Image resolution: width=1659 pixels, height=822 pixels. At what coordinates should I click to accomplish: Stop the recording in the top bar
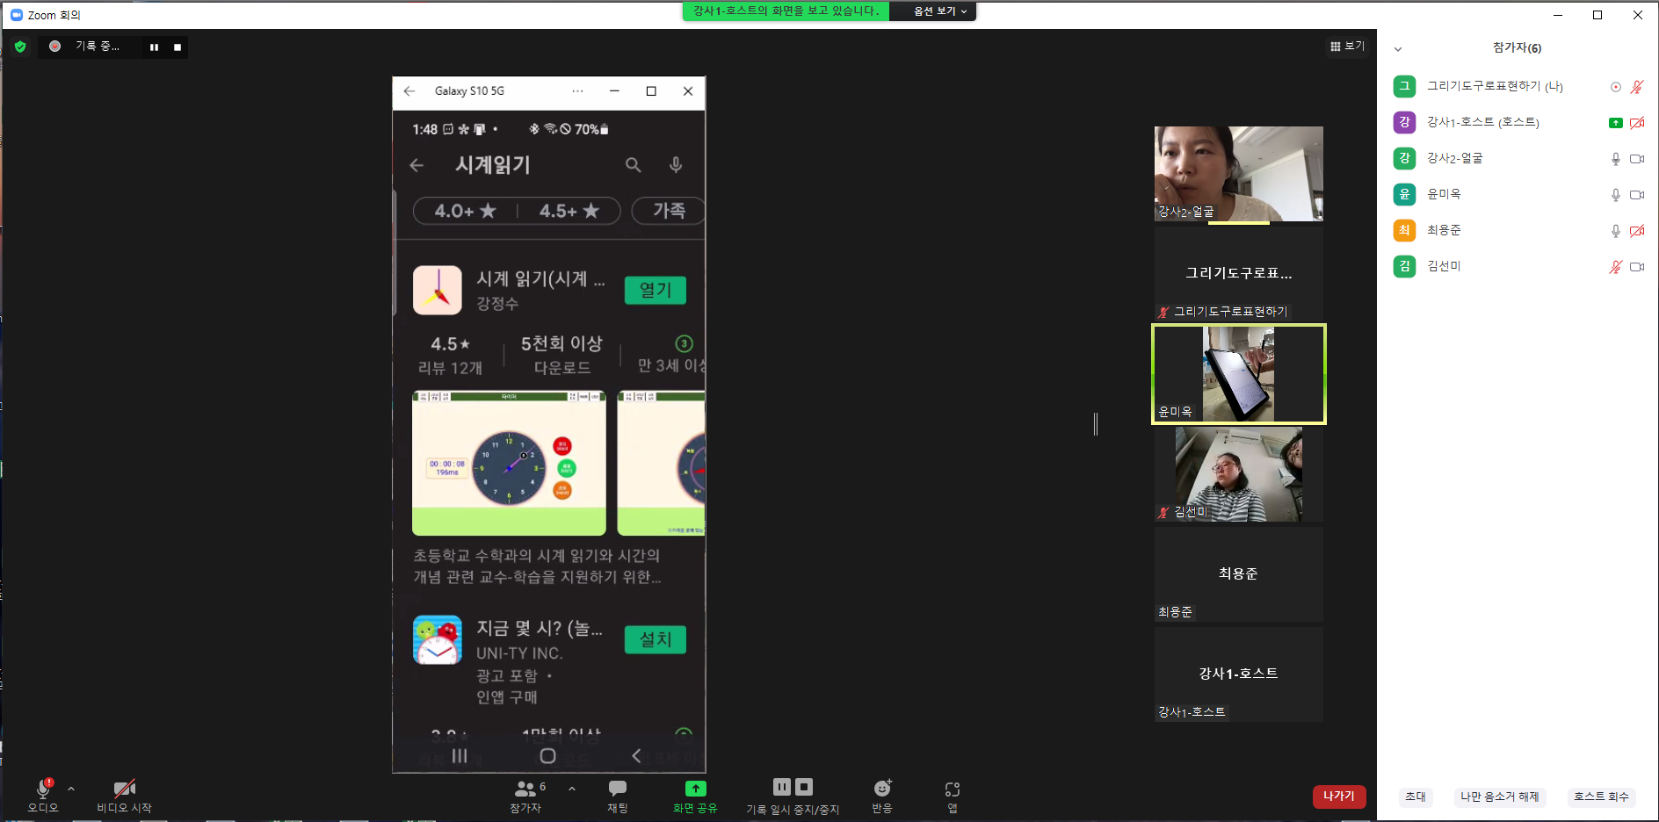point(177,47)
